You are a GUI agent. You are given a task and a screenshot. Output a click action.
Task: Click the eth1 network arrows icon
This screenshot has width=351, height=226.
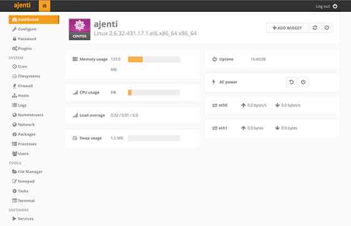pos(214,128)
